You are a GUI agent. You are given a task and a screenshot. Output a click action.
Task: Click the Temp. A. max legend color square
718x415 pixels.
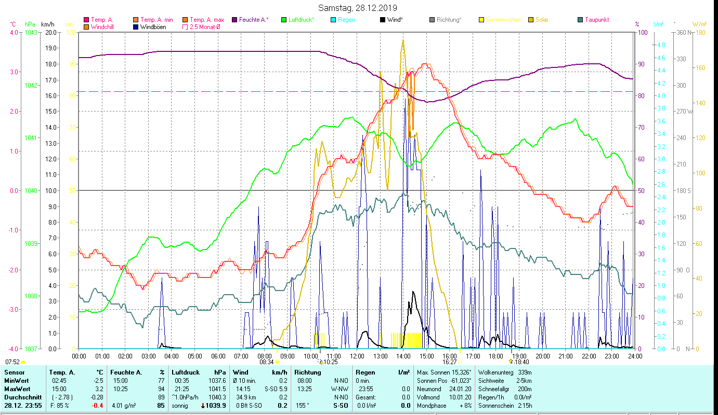point(185,20)
